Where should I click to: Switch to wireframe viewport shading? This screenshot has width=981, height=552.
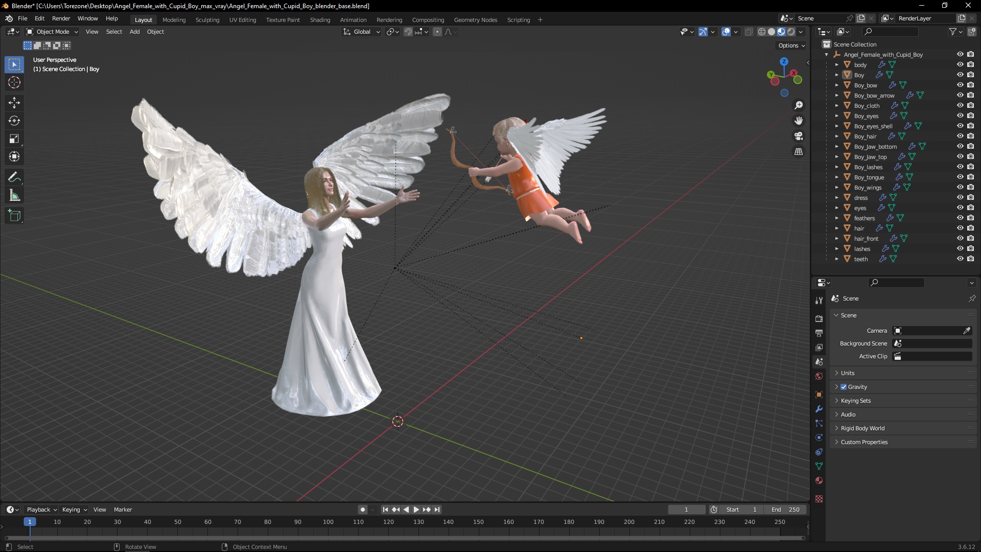pos(762,32)
